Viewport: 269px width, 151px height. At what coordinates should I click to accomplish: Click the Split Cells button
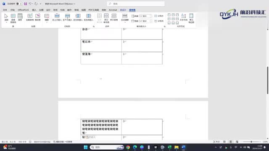coord(106,18)
